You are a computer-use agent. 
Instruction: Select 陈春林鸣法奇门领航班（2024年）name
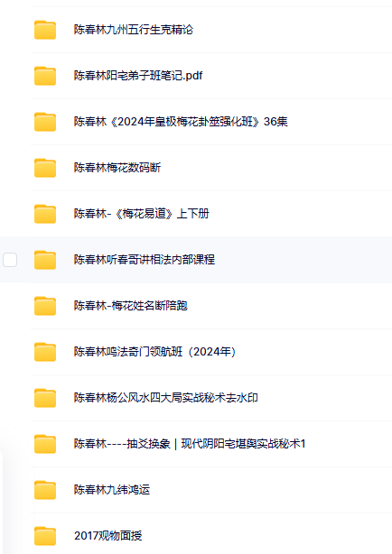pyautogui.click(x=154, y=352)
